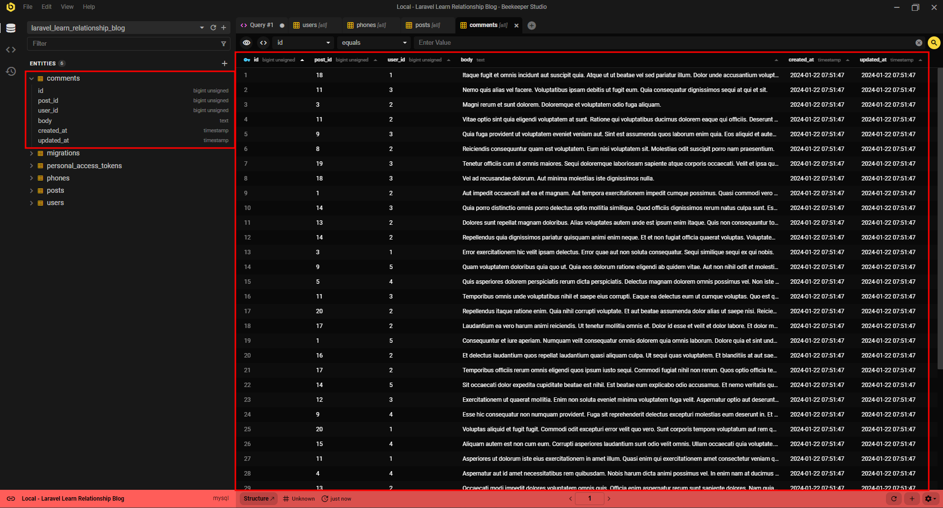Image resolution: width=943 pixels, height=508 pixels.
Task: Collapse the comments entity in the sidebar
Action: [31, 78]
